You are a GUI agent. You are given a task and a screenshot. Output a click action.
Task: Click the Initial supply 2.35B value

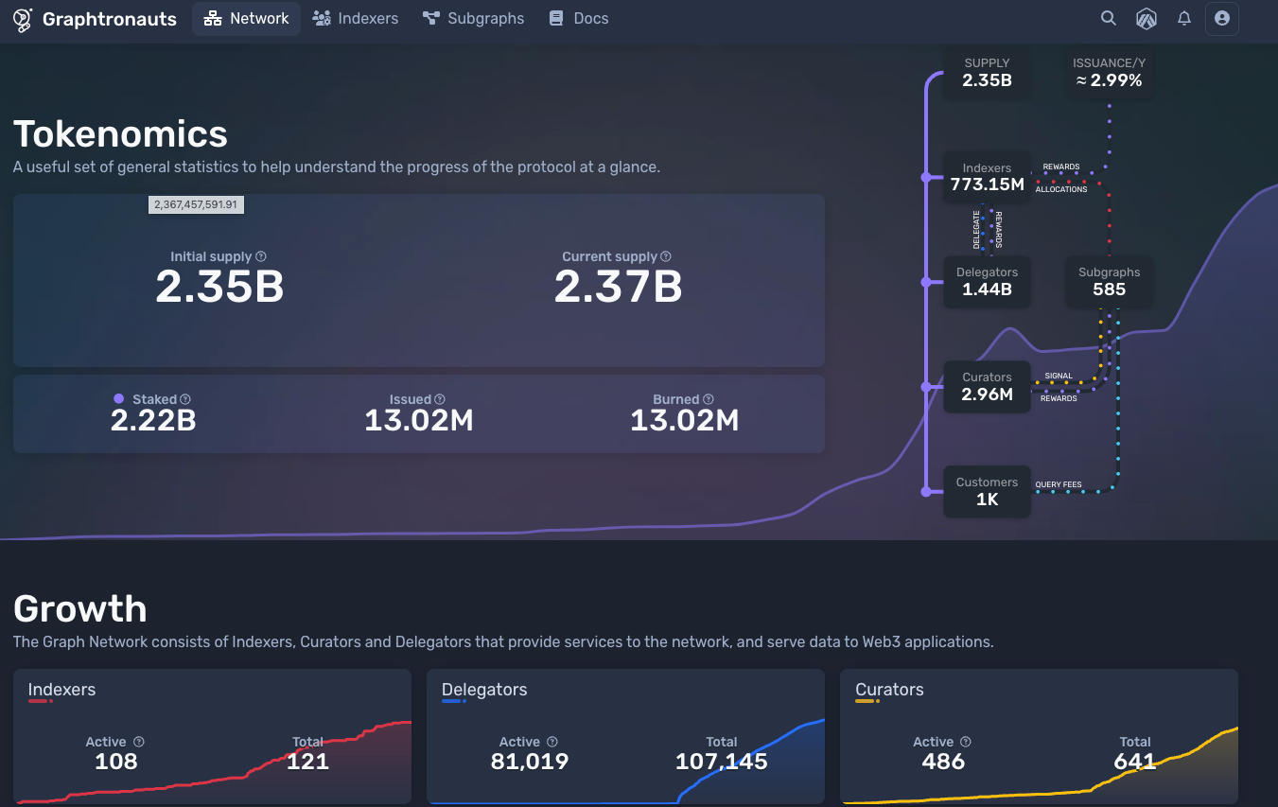pos(219,287)
